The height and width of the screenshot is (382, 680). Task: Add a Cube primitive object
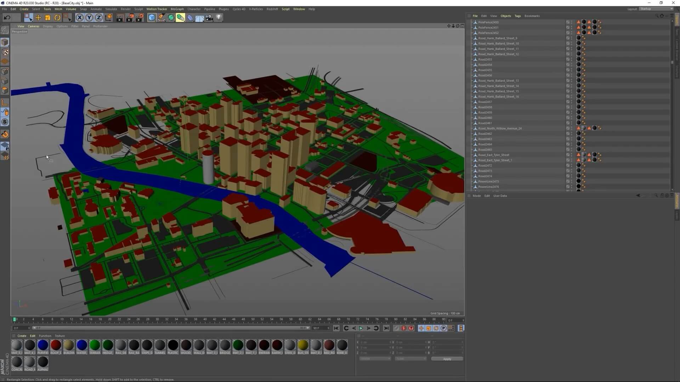(x=152, y=18)
